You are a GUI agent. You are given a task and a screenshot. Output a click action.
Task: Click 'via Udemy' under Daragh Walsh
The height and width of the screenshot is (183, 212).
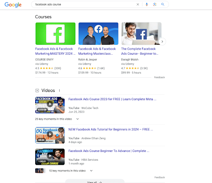(128, 64)
